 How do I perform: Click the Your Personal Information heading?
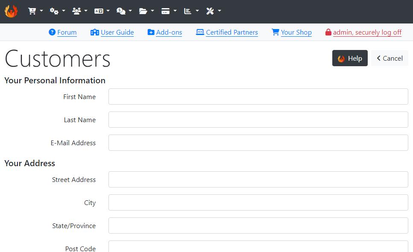click(55, 80)
